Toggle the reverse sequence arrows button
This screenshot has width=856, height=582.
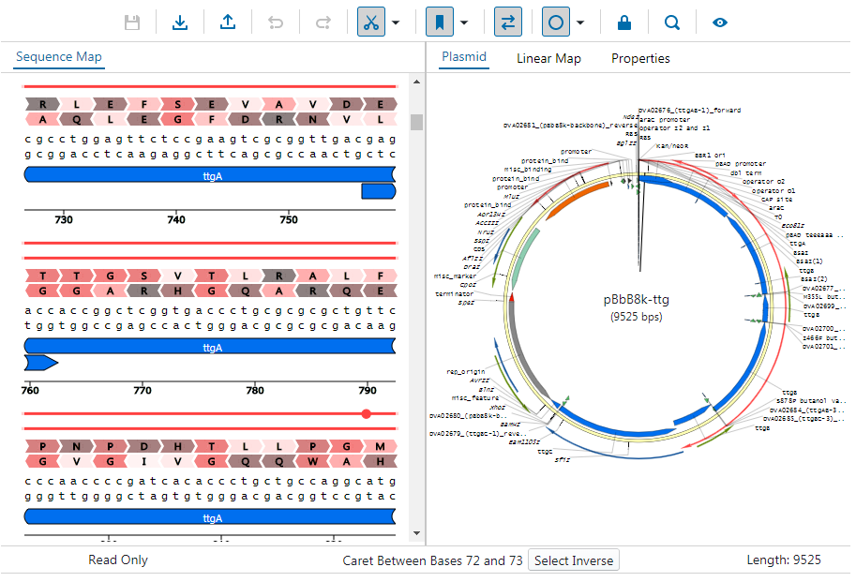click(x=508, y=22)
